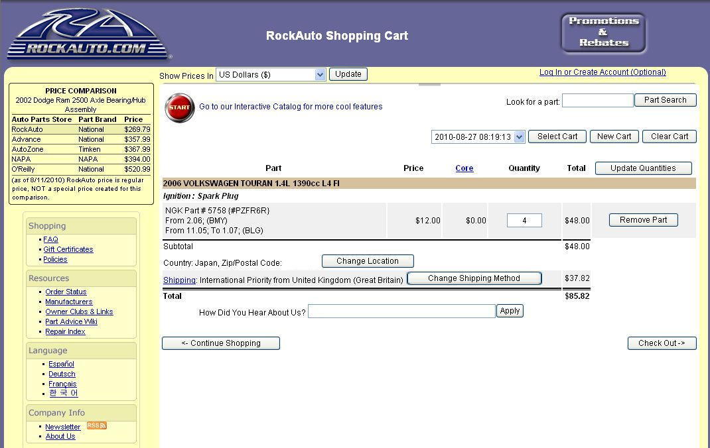
Task: Click Change Shipping Method button
Action: click(474, 278)
